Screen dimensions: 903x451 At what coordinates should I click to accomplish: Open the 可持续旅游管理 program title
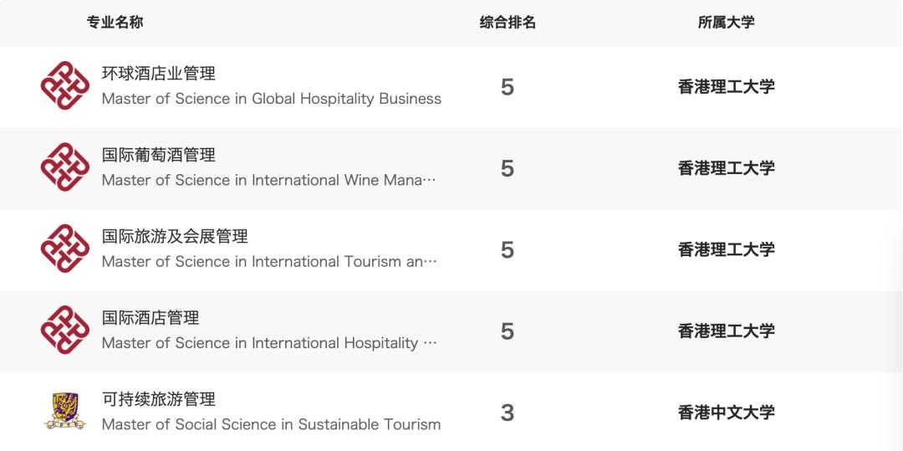point(158,399)
